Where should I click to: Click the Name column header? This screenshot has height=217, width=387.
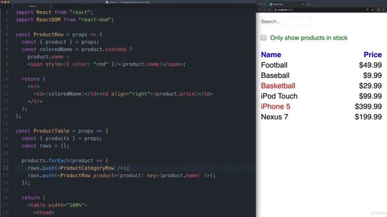(271, 55)
